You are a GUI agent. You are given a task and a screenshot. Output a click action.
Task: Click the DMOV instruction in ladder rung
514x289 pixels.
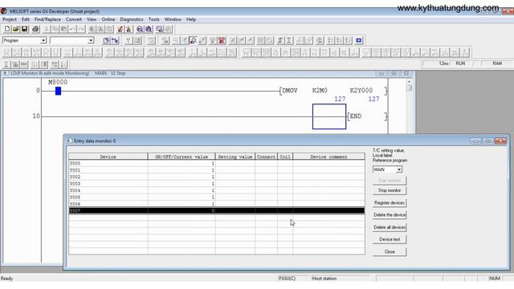pyautogui.click(x=290, y=91)
